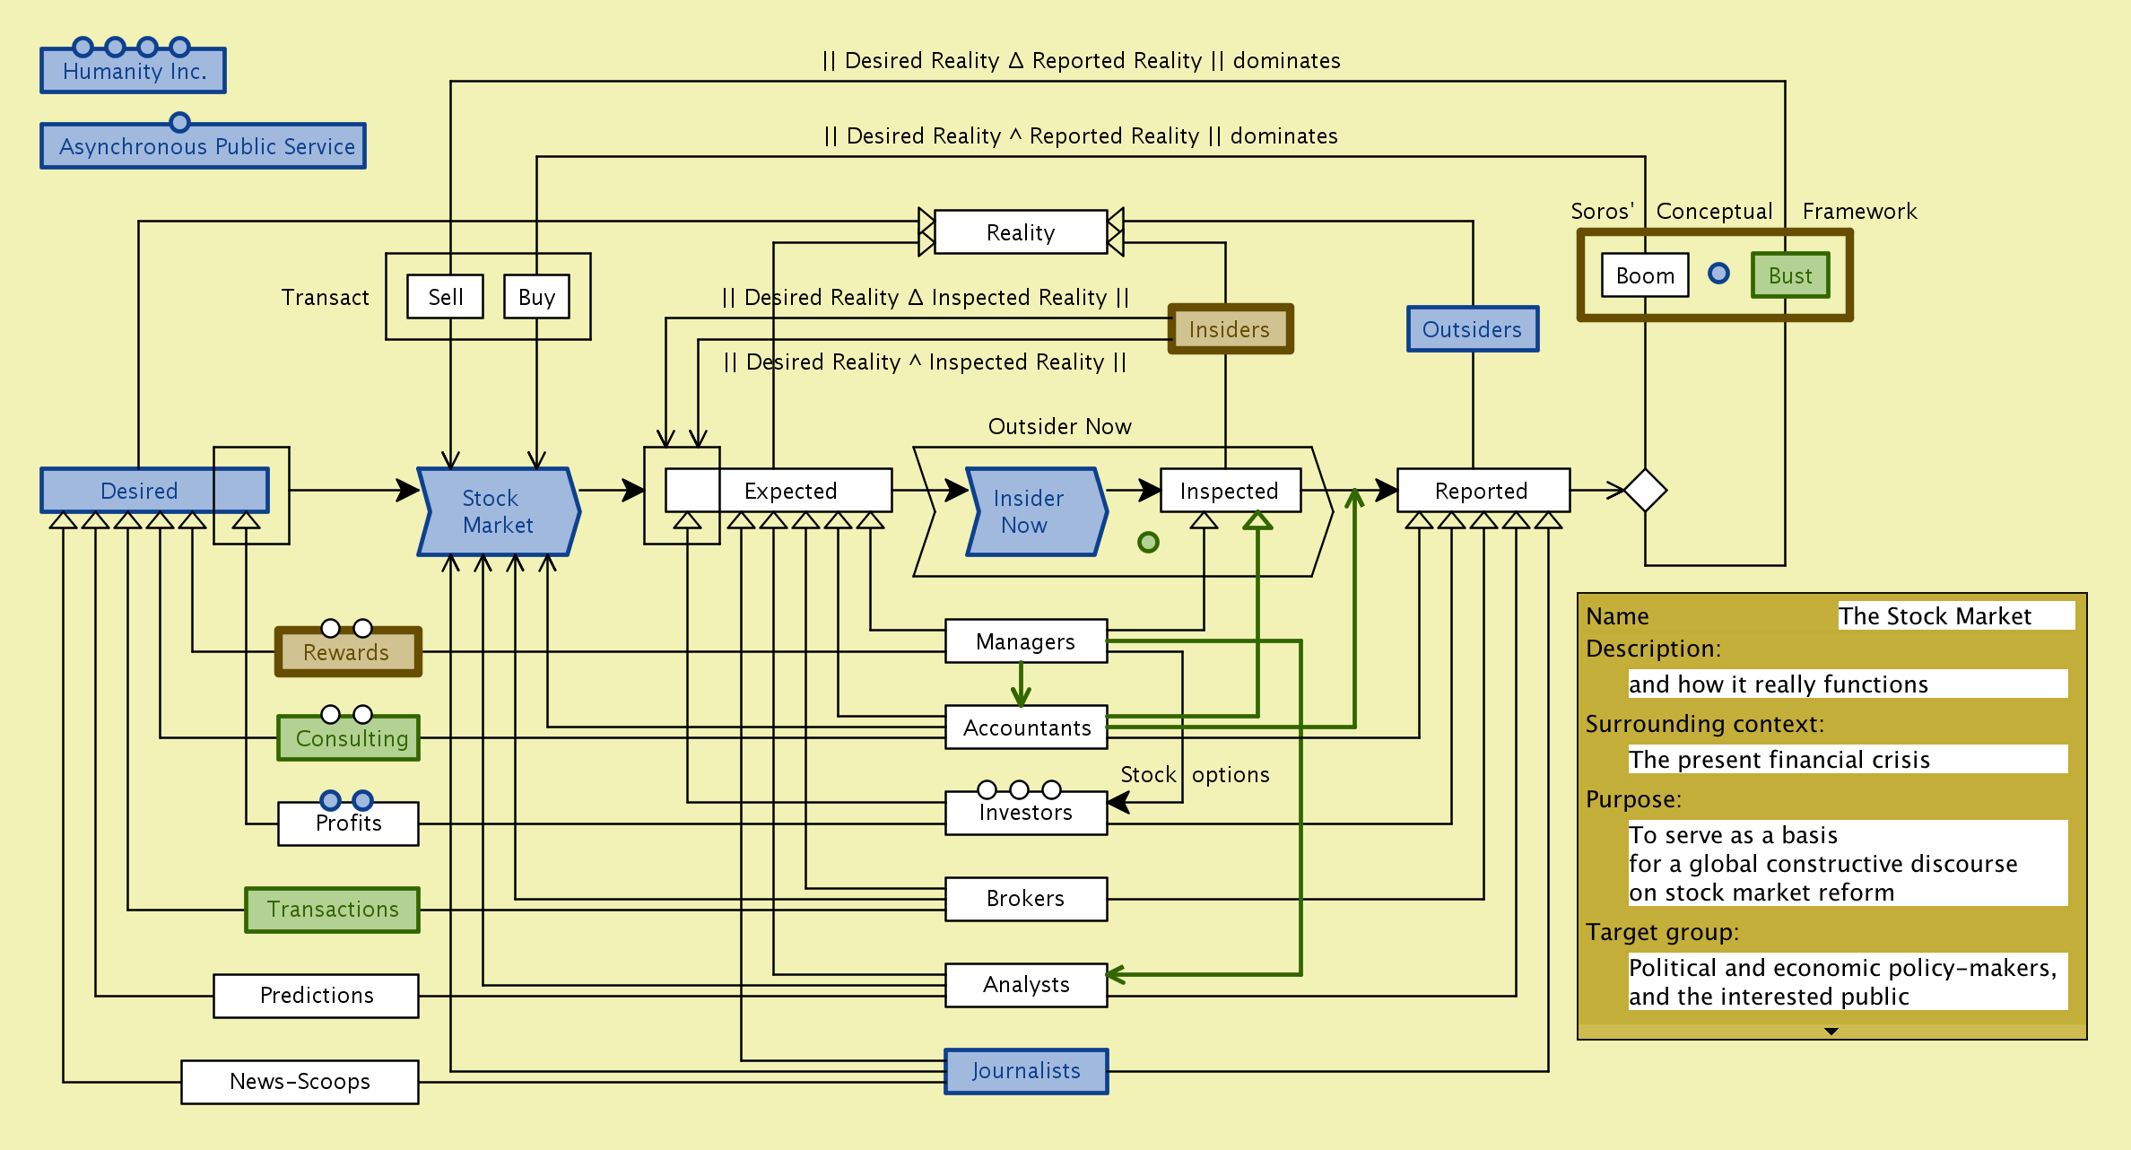Click the blue circle between Boom and Bust
2131x1150 pixels.
(1718, 274)
